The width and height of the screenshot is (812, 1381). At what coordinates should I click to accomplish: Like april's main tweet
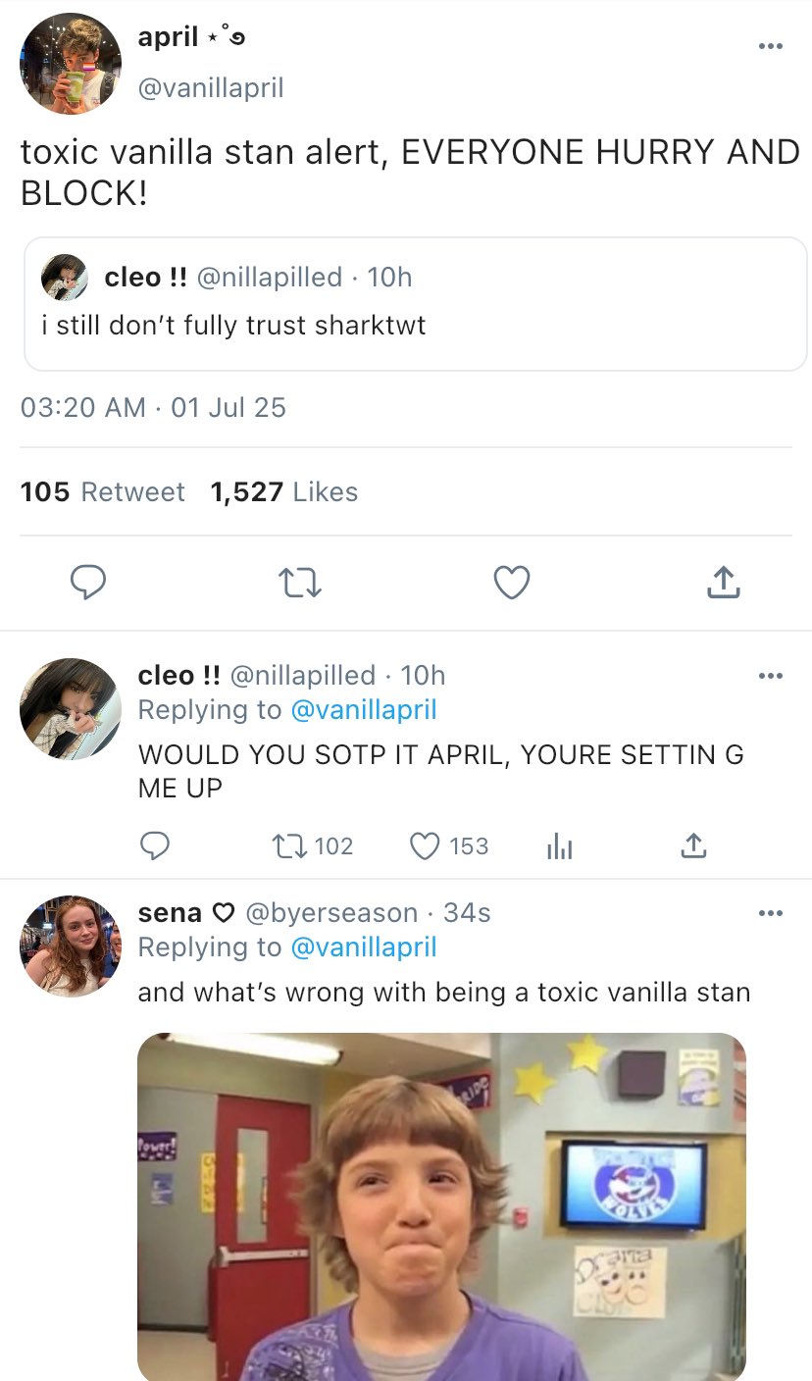(x=511, y=584)
